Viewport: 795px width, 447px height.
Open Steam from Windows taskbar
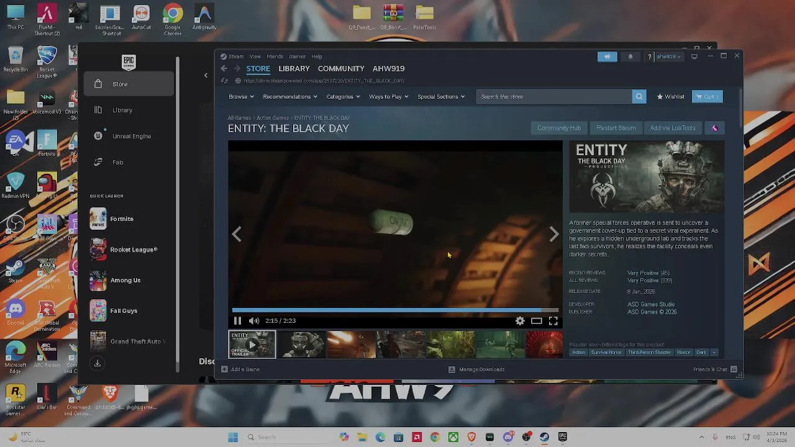(x=544, y=437)
